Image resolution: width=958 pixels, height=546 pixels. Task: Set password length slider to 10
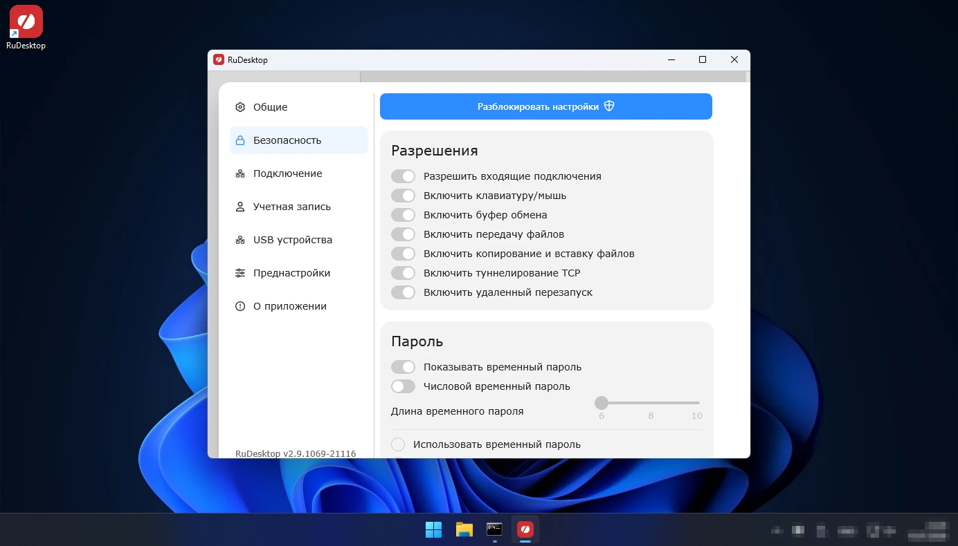click(698, 403)
